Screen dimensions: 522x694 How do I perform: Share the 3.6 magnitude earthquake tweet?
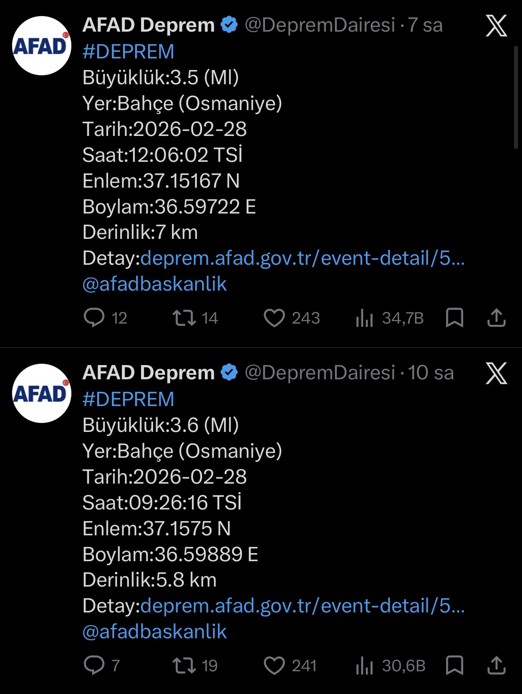click(x=496, y=665)
